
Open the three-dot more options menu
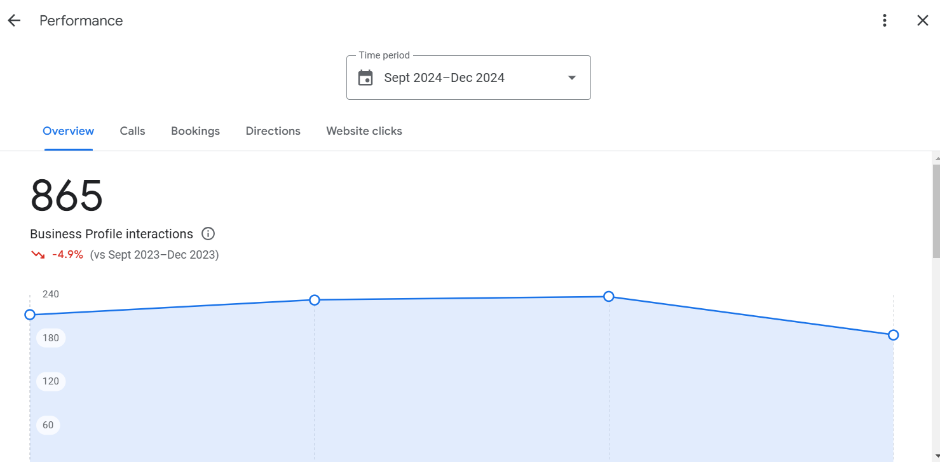point(884,20)
